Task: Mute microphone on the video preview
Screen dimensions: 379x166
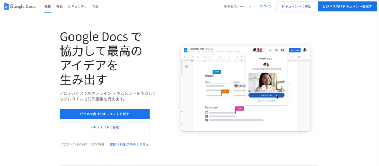Action: point(264,88)
